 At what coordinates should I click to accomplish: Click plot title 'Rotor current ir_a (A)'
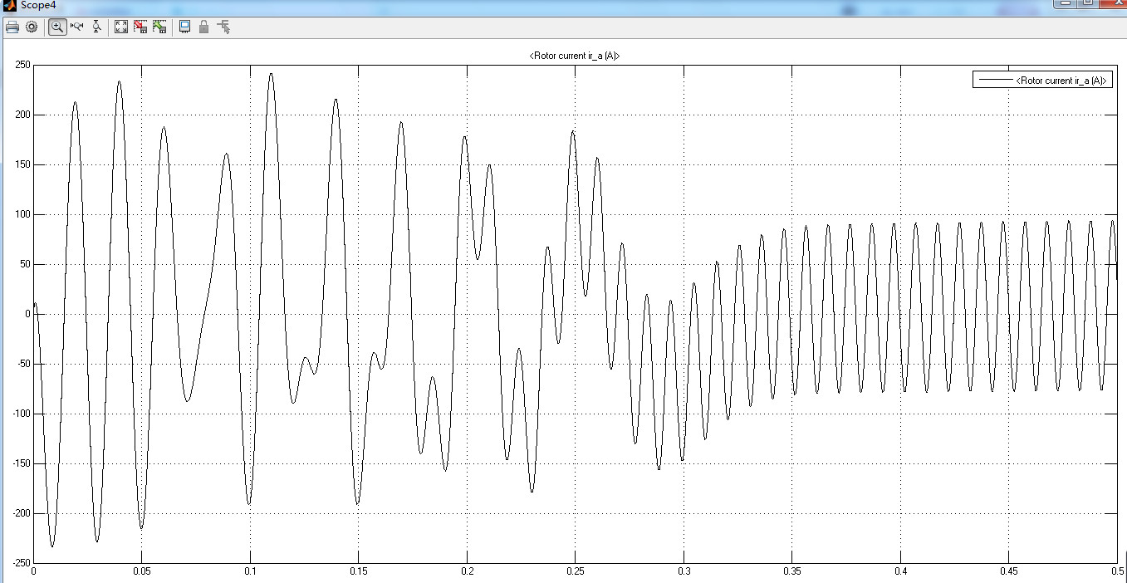click(x=575, y=56)
